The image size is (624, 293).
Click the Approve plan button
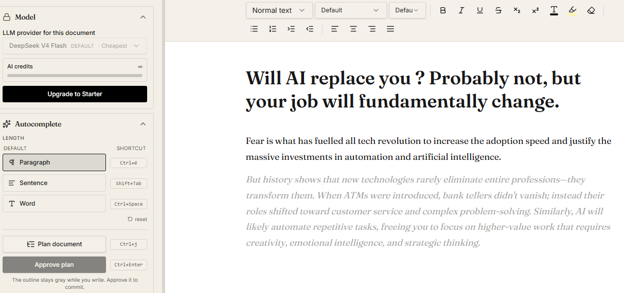(54, 265)
